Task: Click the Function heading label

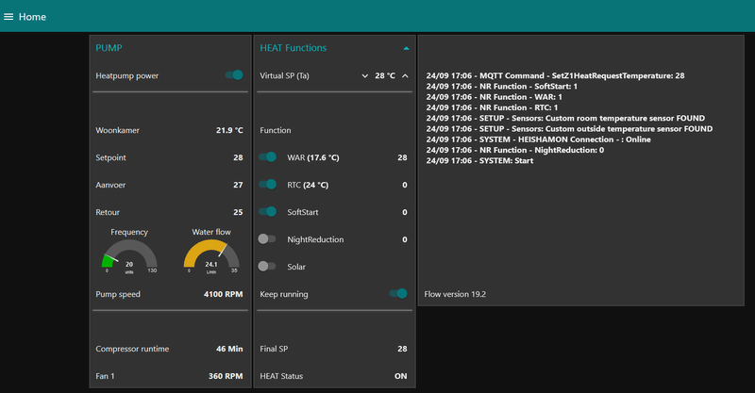Action: tap(276, 130)
